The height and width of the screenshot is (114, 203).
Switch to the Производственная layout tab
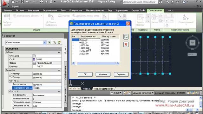pyautogui.click(x=104, y=89)
